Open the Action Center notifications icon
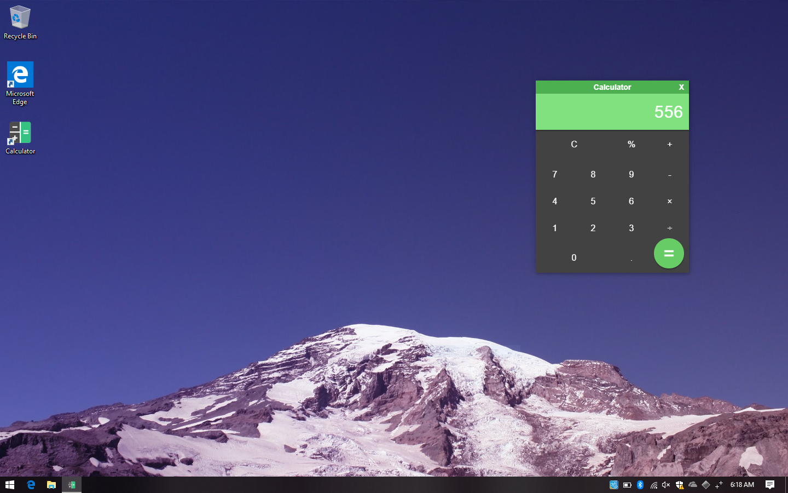Screen dimensions: 788x493 point(770,485)
